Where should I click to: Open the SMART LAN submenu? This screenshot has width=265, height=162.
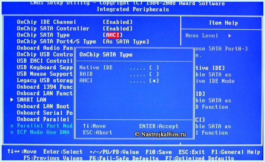[32, 100]
